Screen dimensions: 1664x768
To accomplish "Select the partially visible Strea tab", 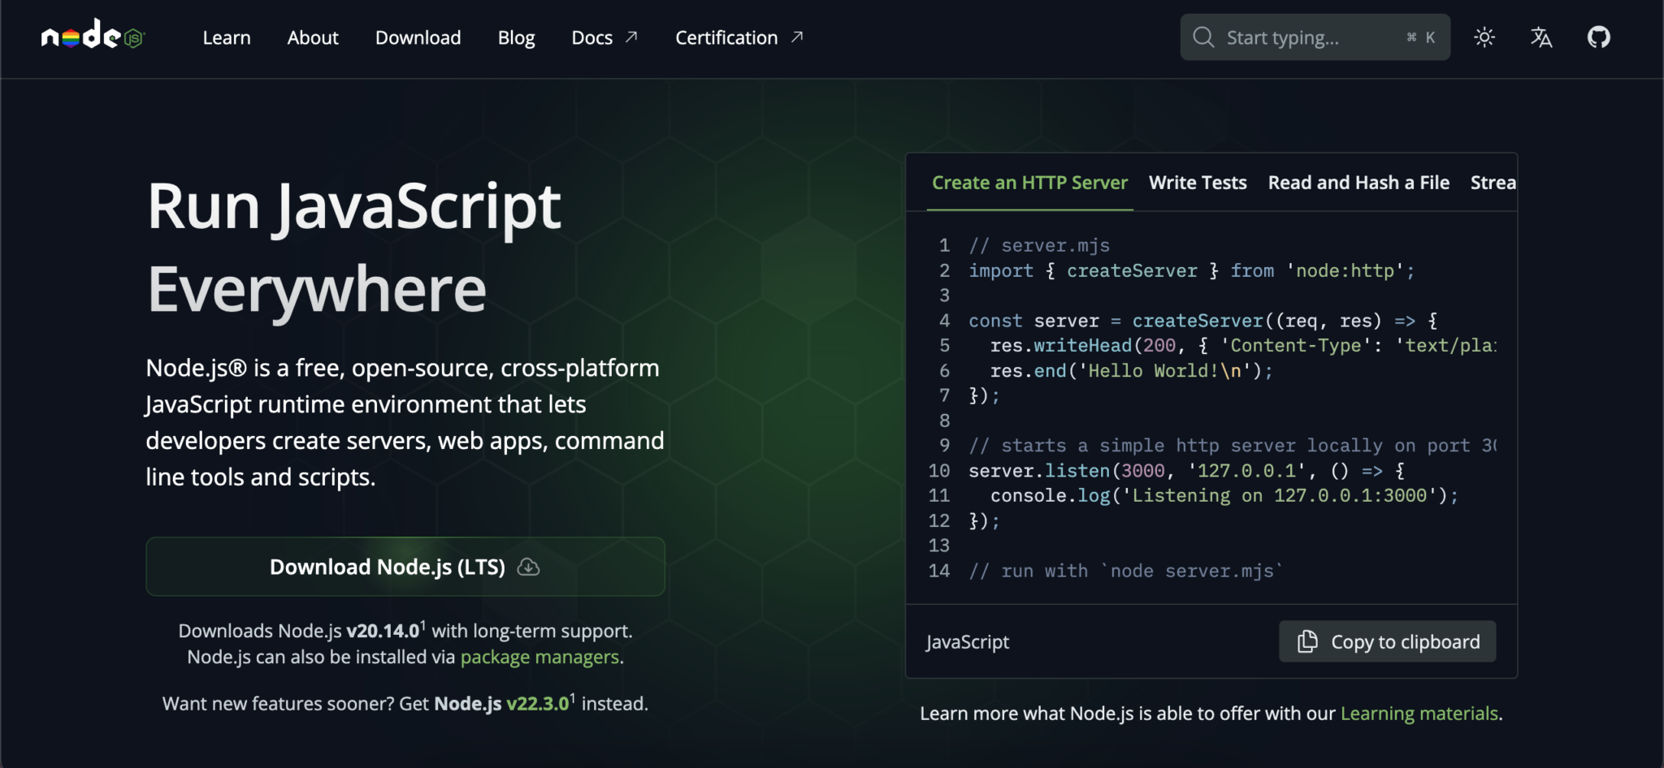I will click(1493, 183).
